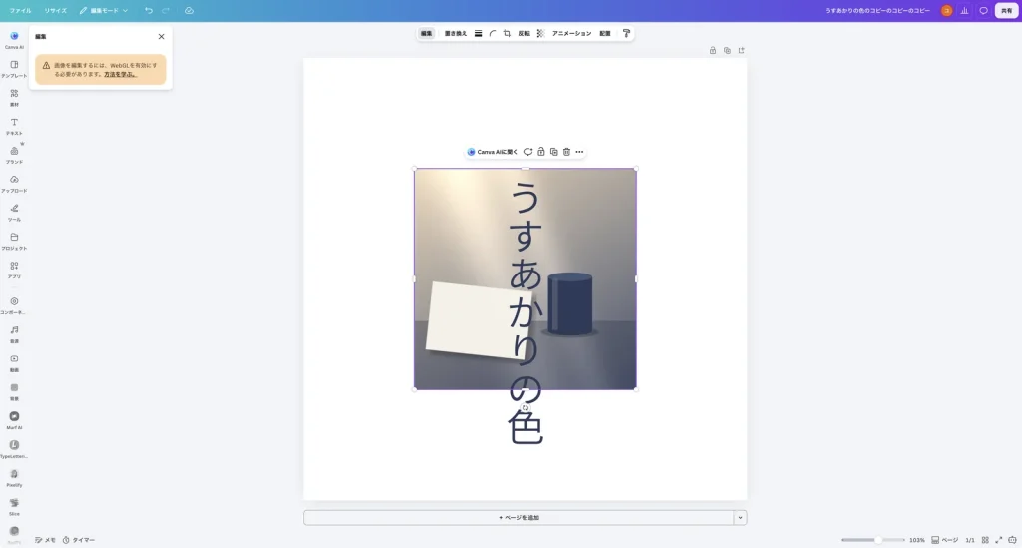The image size is (1022, 548).
Task: Open the アプリ (apps) panel
Action: [x=14, y=270]
